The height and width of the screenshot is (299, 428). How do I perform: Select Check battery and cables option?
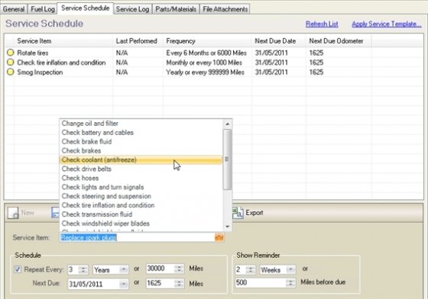[141, 133]
